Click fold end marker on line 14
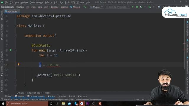 [x=15, y=80]
